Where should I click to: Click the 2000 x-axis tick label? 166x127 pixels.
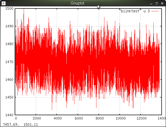[36, 119]
